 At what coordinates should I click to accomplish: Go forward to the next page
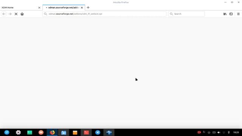click(10, 14)
